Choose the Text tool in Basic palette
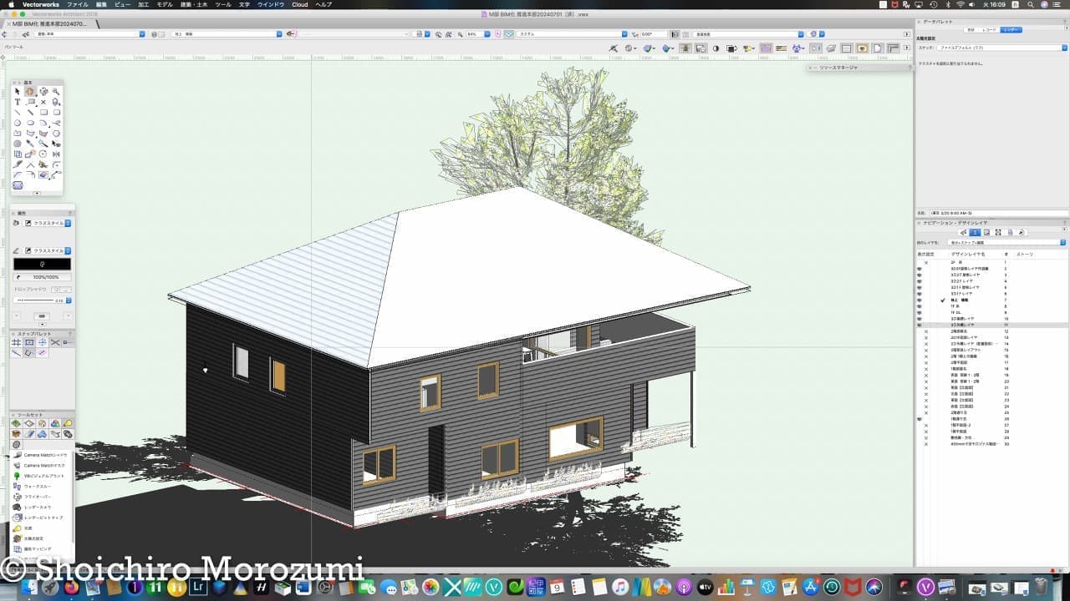The image size is (1070, 601). [17, 102]
